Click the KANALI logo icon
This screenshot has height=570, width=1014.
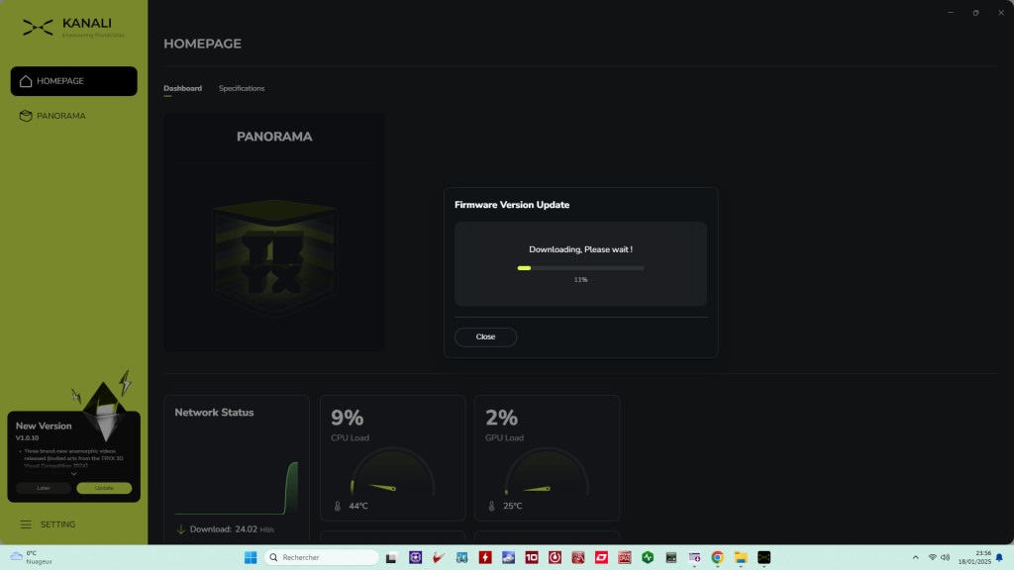coord(38,28)
